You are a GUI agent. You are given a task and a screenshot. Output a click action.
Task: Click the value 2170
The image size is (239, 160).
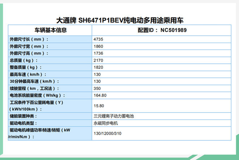[x=98, y=60]
